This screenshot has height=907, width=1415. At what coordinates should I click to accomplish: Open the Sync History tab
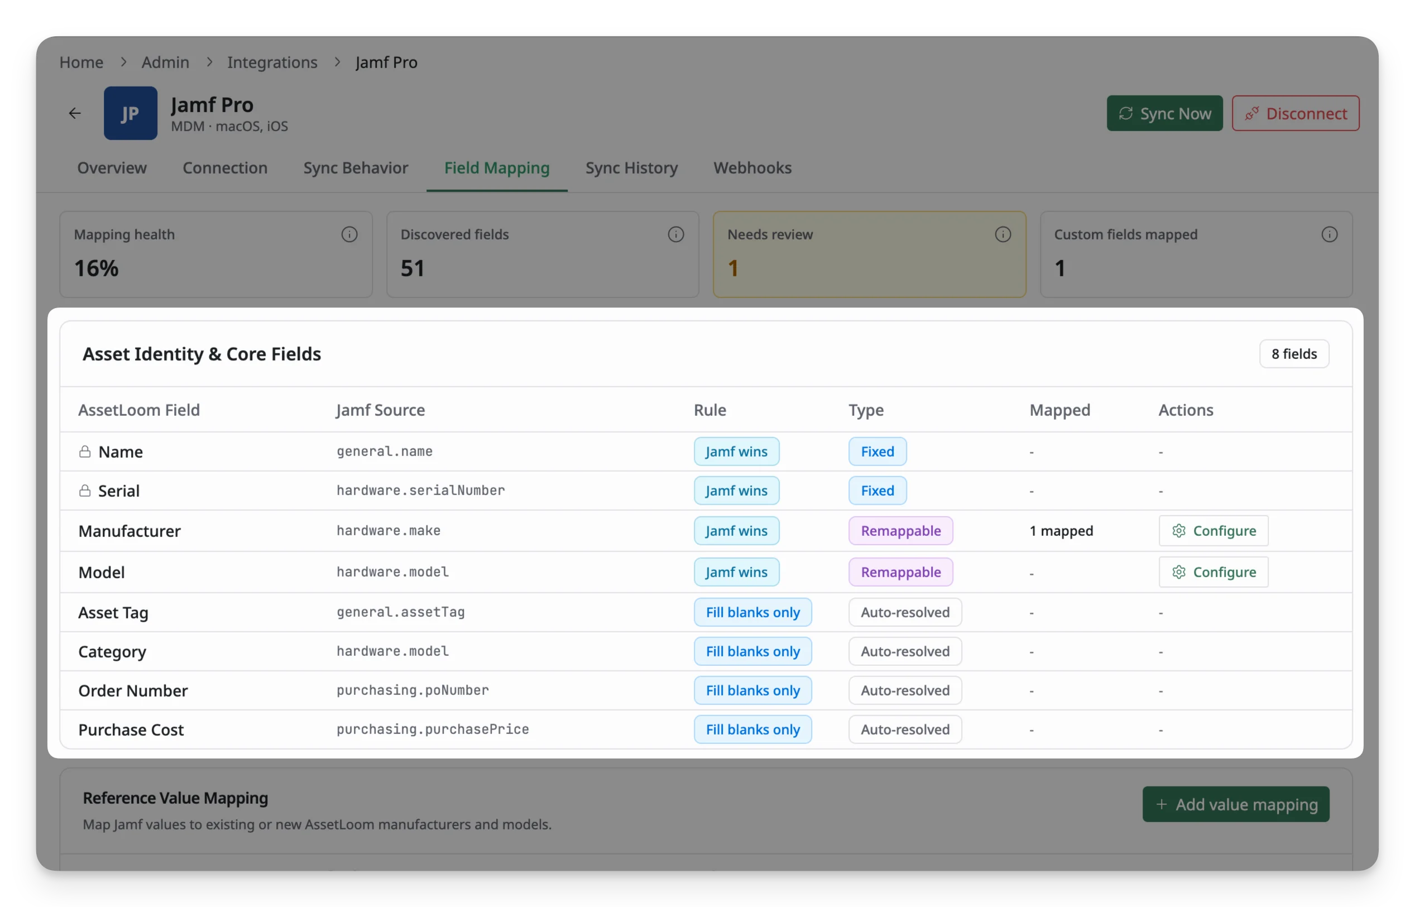[x=631, y=168]
